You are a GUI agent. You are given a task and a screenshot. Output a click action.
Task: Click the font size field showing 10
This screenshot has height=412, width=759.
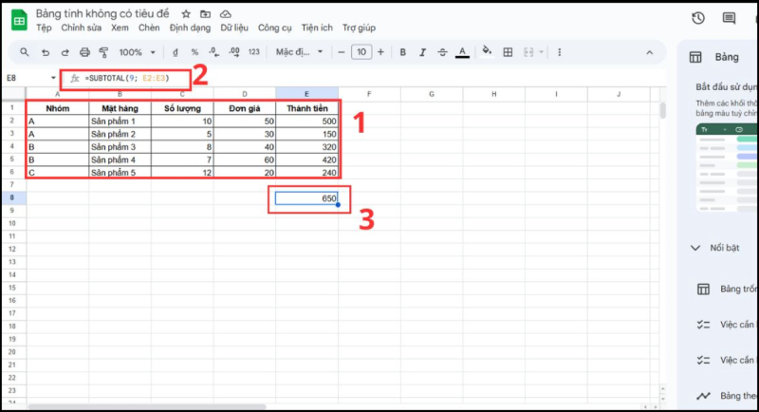(361, 52)
